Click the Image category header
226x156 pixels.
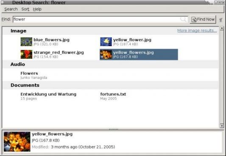pos(19,31)
